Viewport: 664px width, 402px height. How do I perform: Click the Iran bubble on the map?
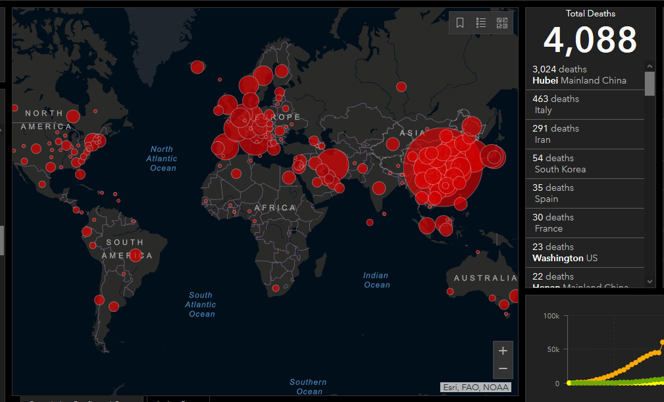pos(333,164)
